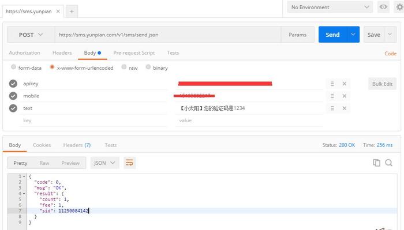Click the empty new key field
Screen dimensions: 404x230
pos(93,120)
